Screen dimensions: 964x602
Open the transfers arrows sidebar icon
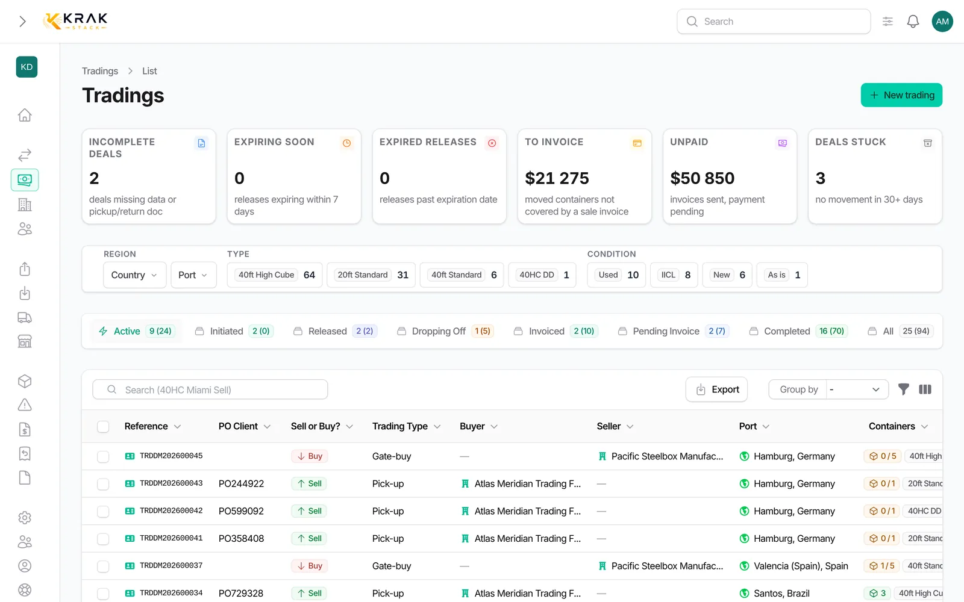point(25,155)
